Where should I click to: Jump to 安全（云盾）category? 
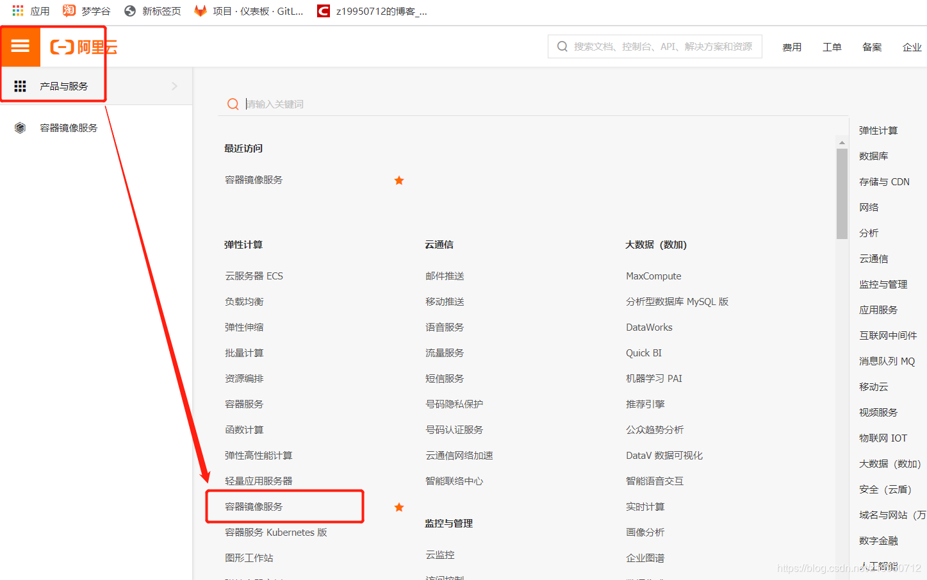[x=885, y=490]
